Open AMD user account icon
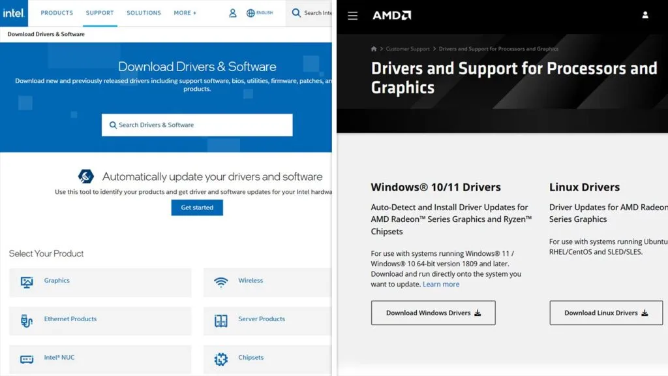Screen dimensions: 668x376 (x=645, y=16)
